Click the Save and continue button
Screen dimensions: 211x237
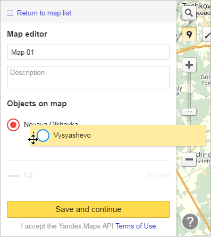pos(88,209)
